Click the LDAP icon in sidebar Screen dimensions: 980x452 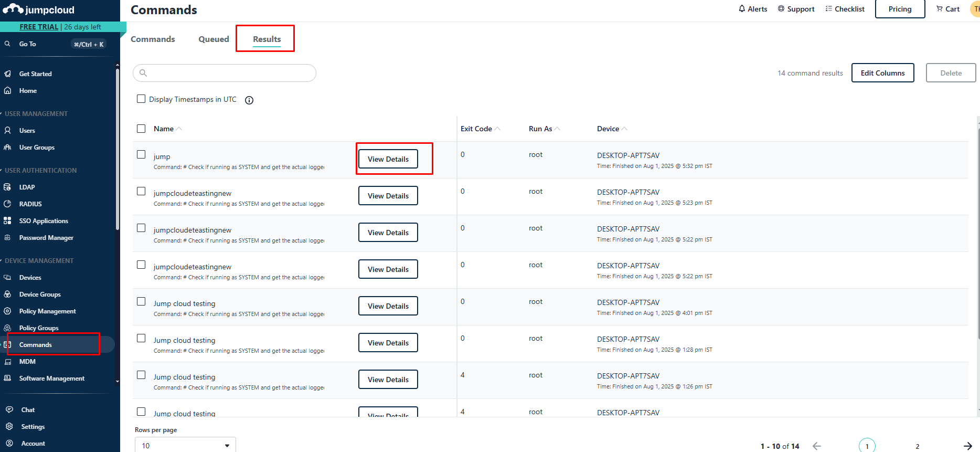(x=7, y=187)
